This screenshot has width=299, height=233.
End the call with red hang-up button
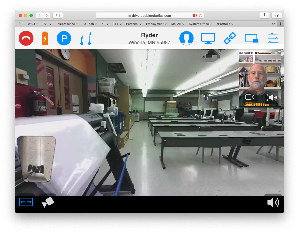point(26,38)
